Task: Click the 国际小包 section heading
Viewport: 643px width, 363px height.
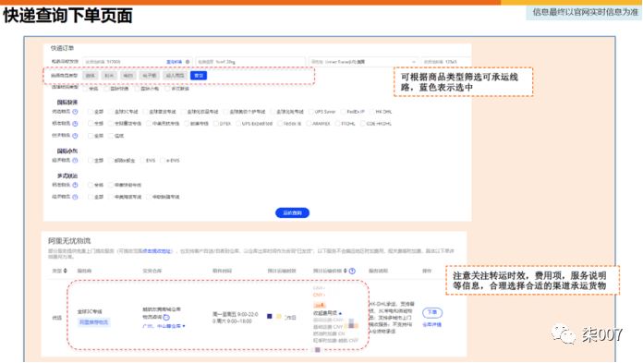Action: coord(67,151)
